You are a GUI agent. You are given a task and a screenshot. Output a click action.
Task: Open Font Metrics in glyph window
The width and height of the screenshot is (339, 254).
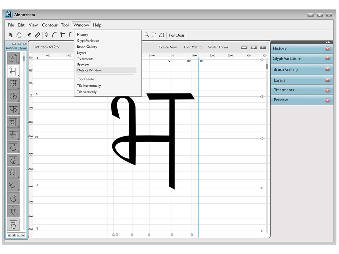193,47
